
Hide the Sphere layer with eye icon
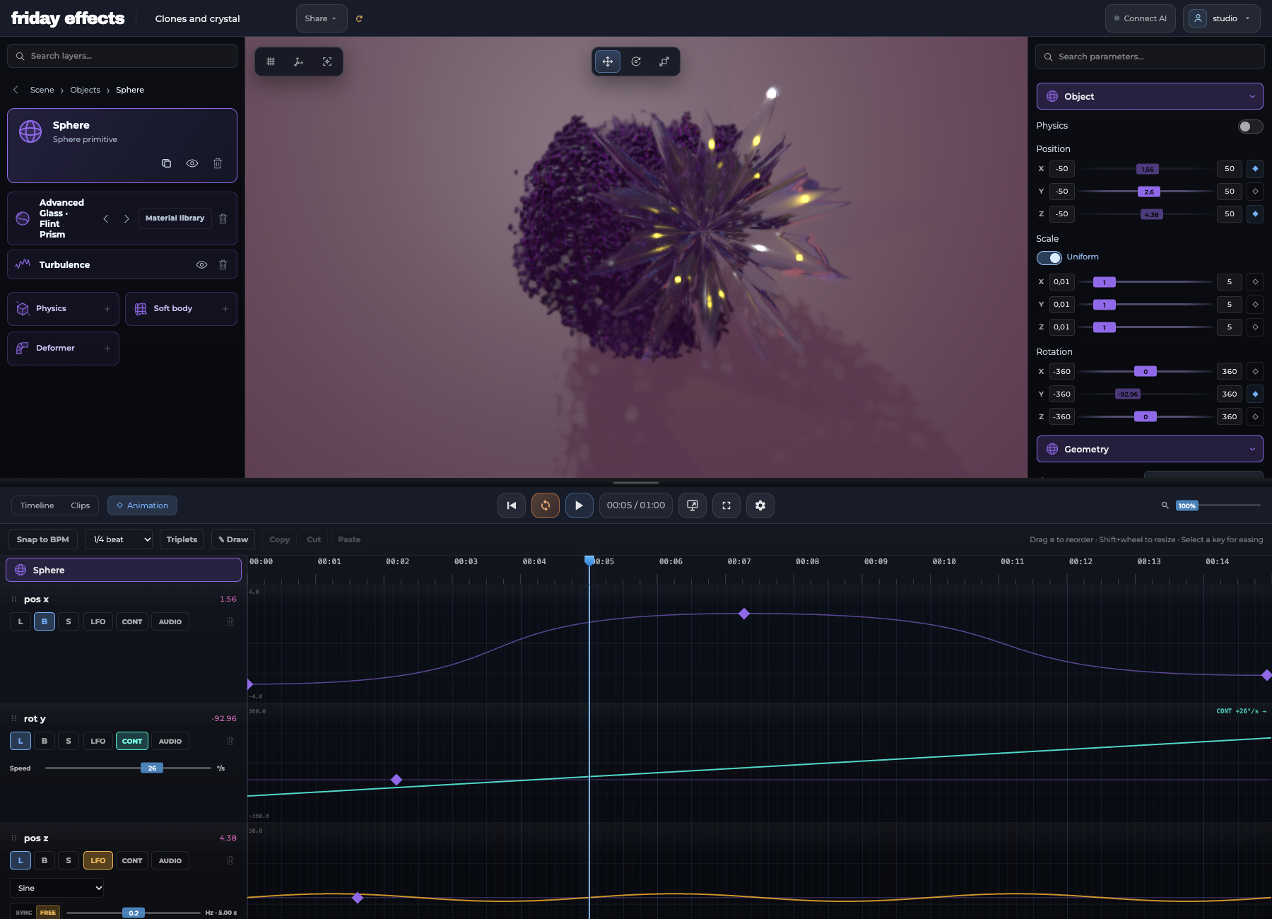192,163
